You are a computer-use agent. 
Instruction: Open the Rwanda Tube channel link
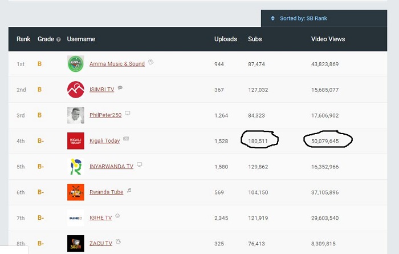tap(107, 192)
